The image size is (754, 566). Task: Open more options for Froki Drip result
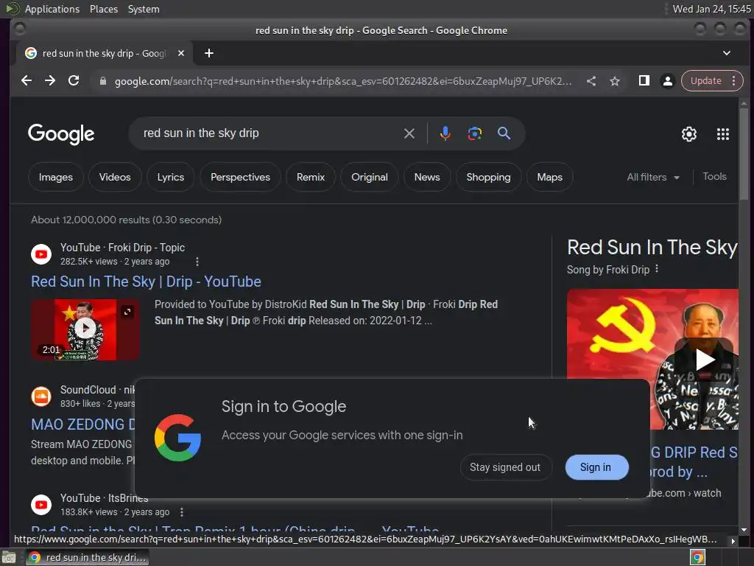pyautogui.click(x=197, y=262)
